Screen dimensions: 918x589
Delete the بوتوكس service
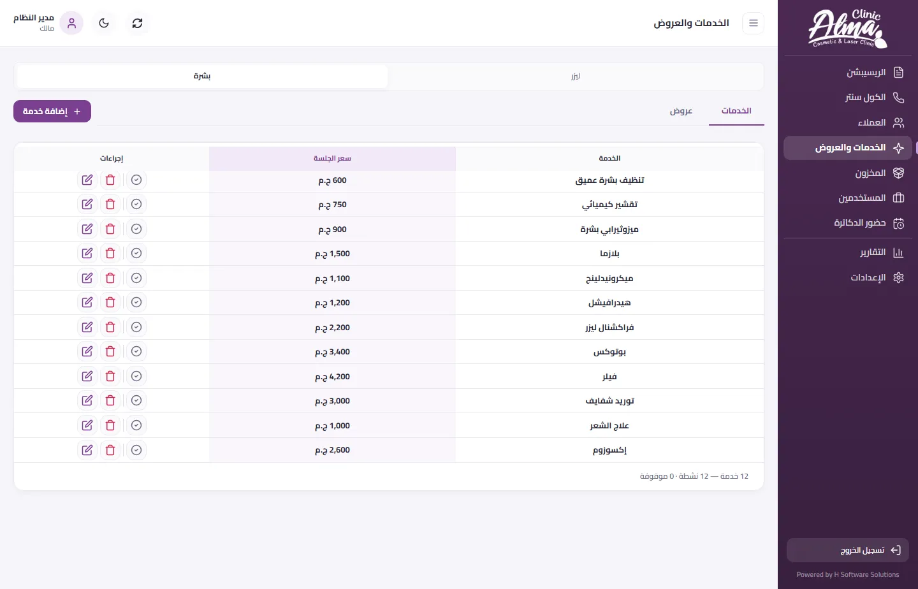[110, 351]
